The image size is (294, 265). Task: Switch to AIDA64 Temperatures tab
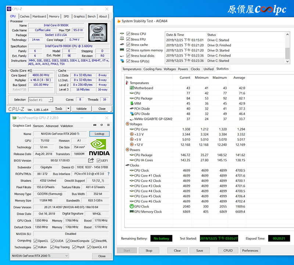pyautogui.click(x=132, y=69)
